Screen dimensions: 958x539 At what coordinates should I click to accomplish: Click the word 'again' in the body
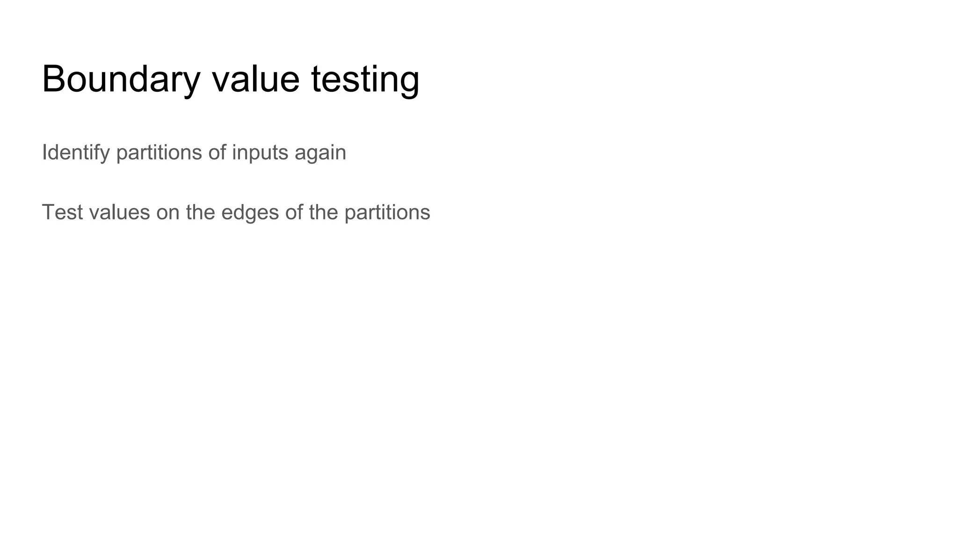320,153
